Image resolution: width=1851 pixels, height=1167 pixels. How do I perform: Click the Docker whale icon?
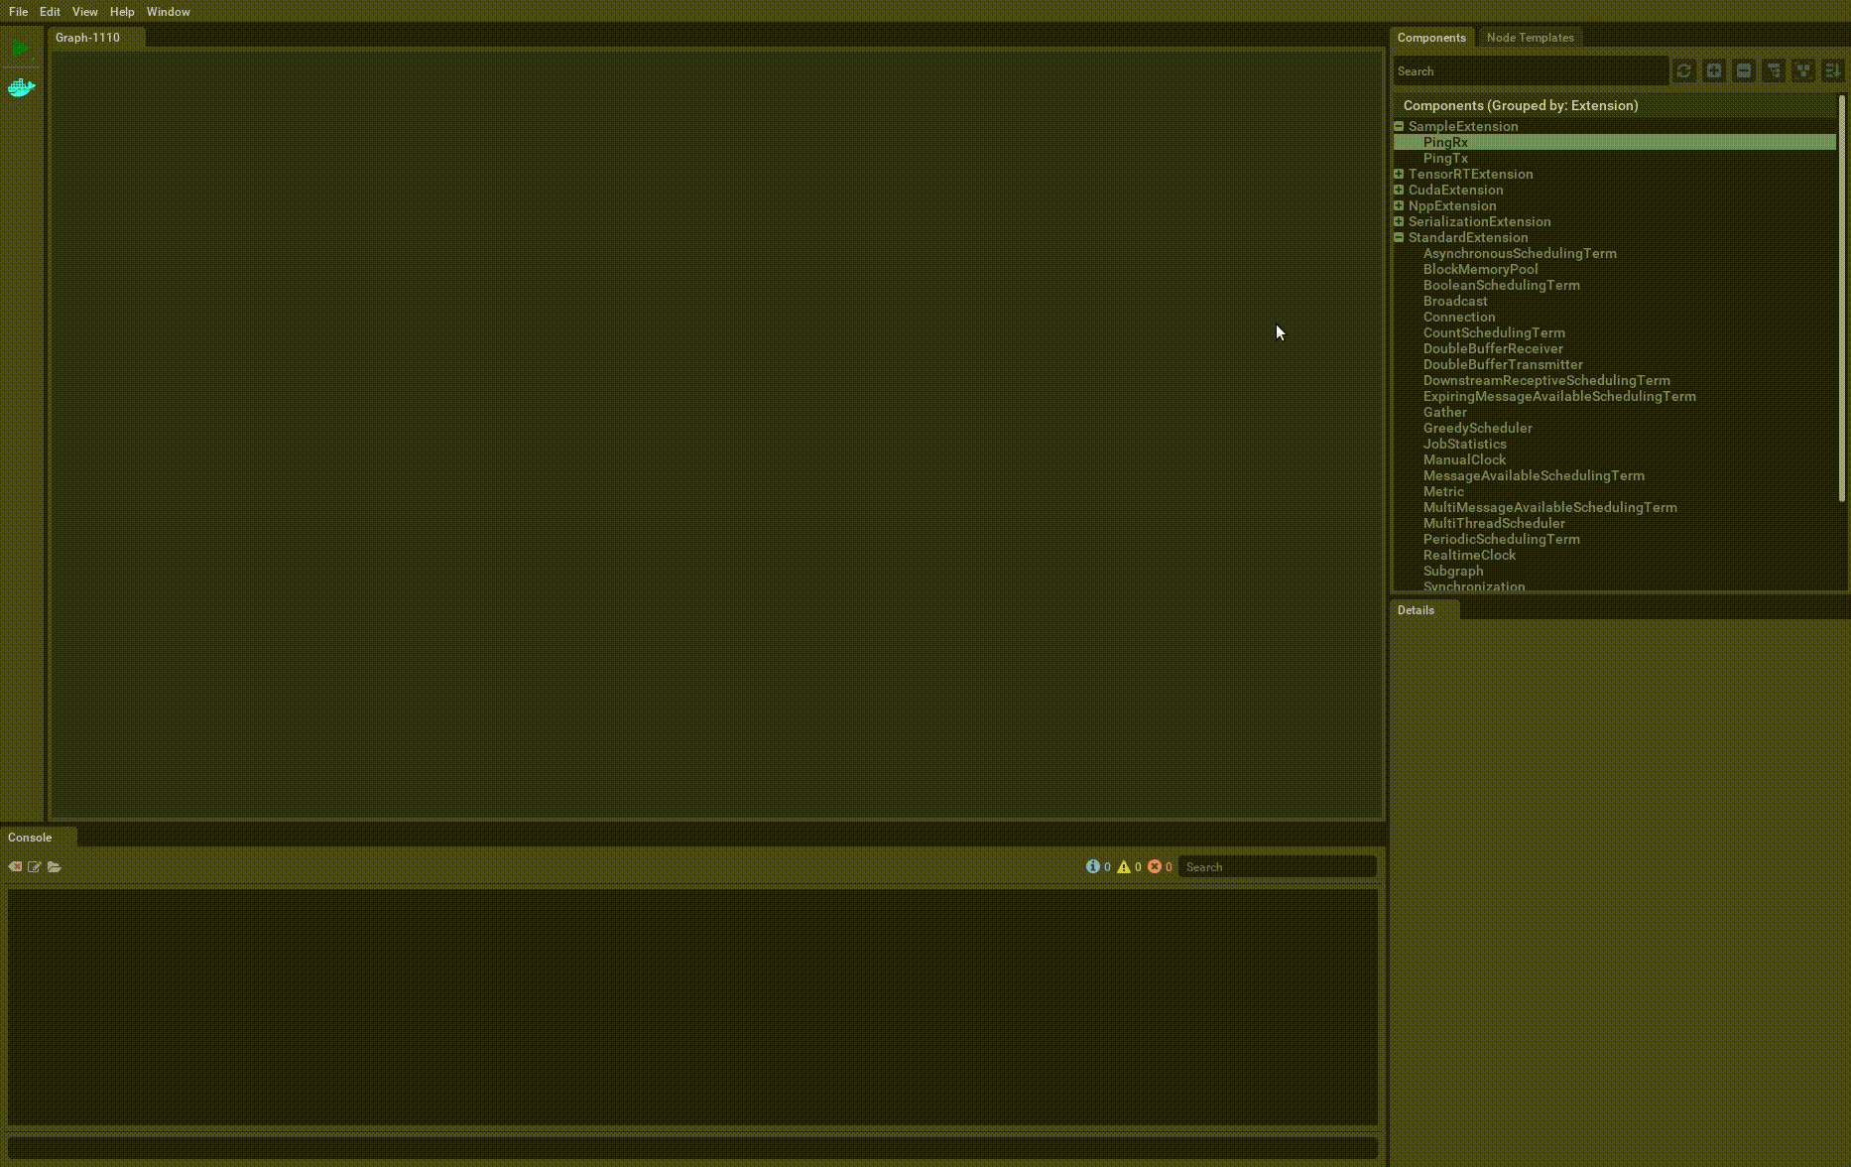click(x=21, y=88)
